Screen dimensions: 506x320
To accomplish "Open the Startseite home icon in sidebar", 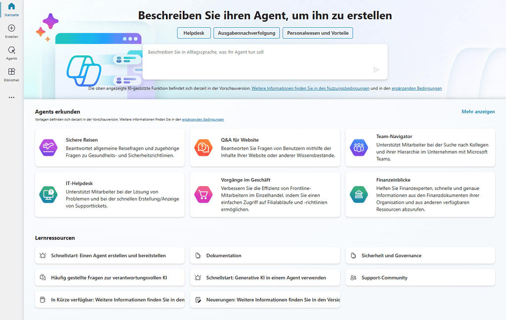I will click(11, 7).
